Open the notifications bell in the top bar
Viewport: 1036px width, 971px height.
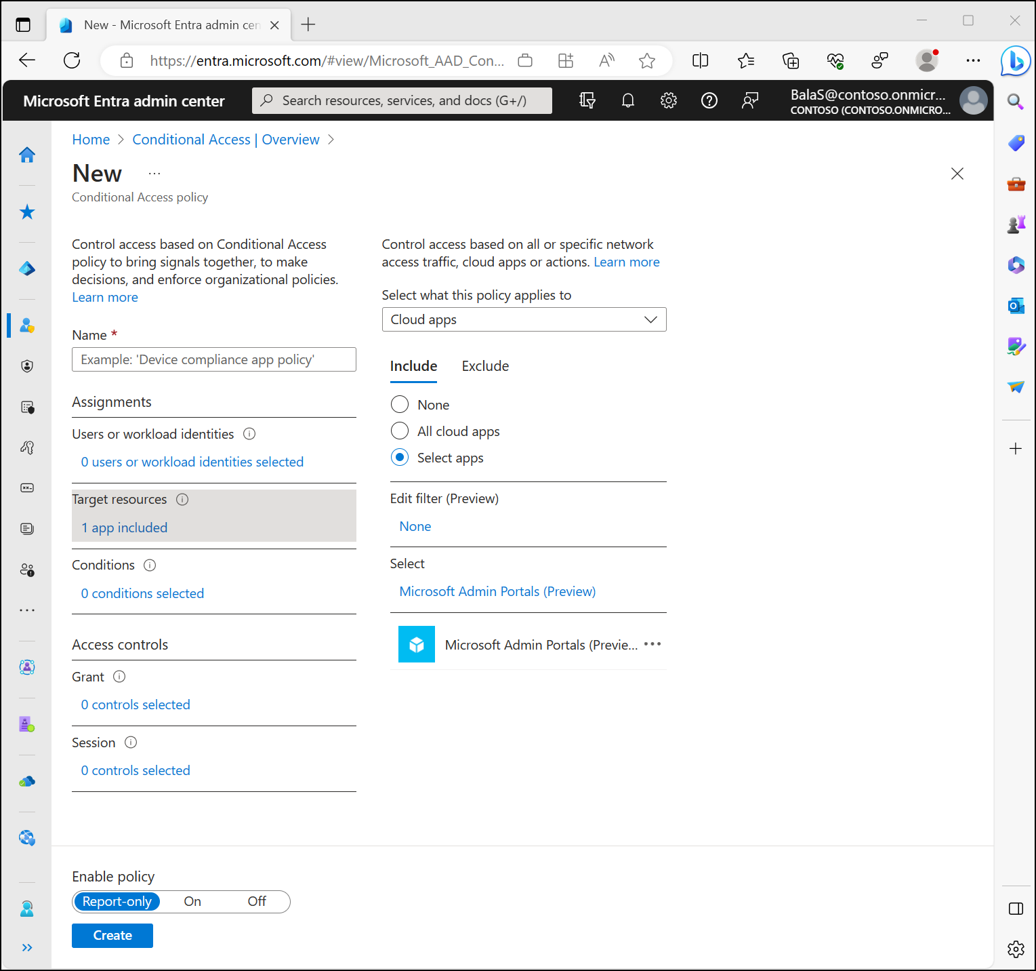(627, 100)
